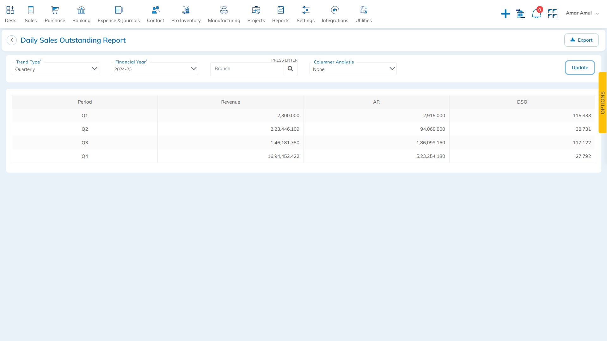
Task: Select the Q4 period cell
Action: [x=85, y=156]
